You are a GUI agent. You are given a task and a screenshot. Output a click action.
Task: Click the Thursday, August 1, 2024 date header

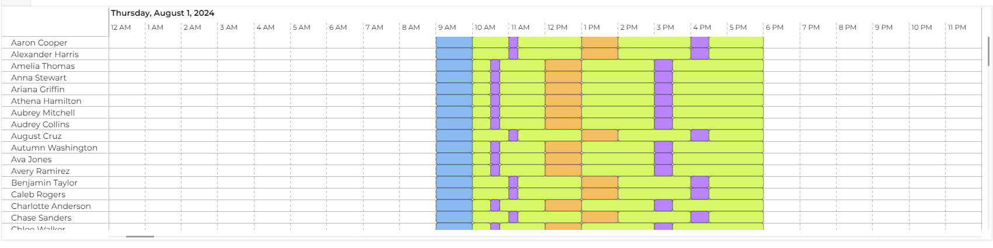pyautogui.click(x=162, y=13)
